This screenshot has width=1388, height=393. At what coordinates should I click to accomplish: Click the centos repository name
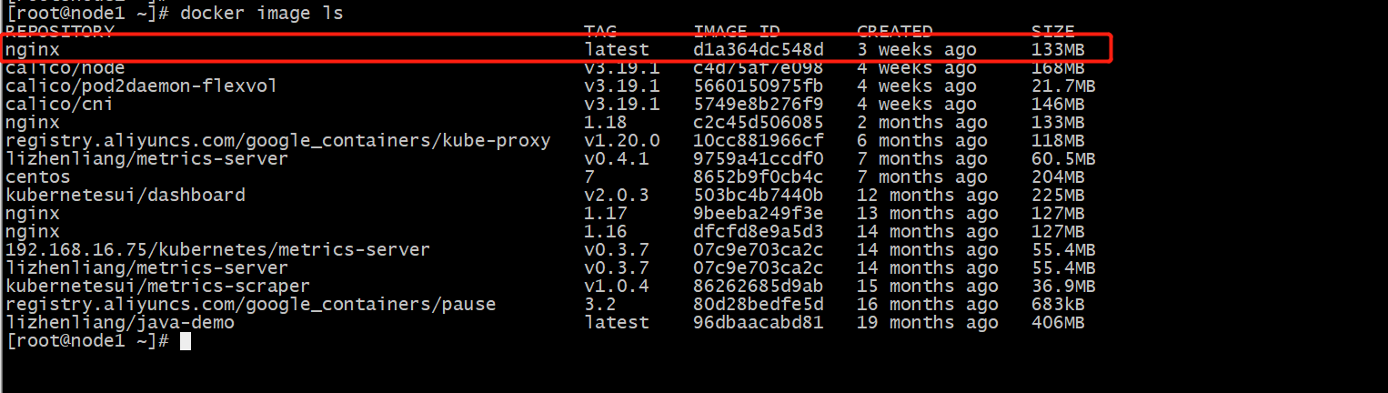[37, 177]
